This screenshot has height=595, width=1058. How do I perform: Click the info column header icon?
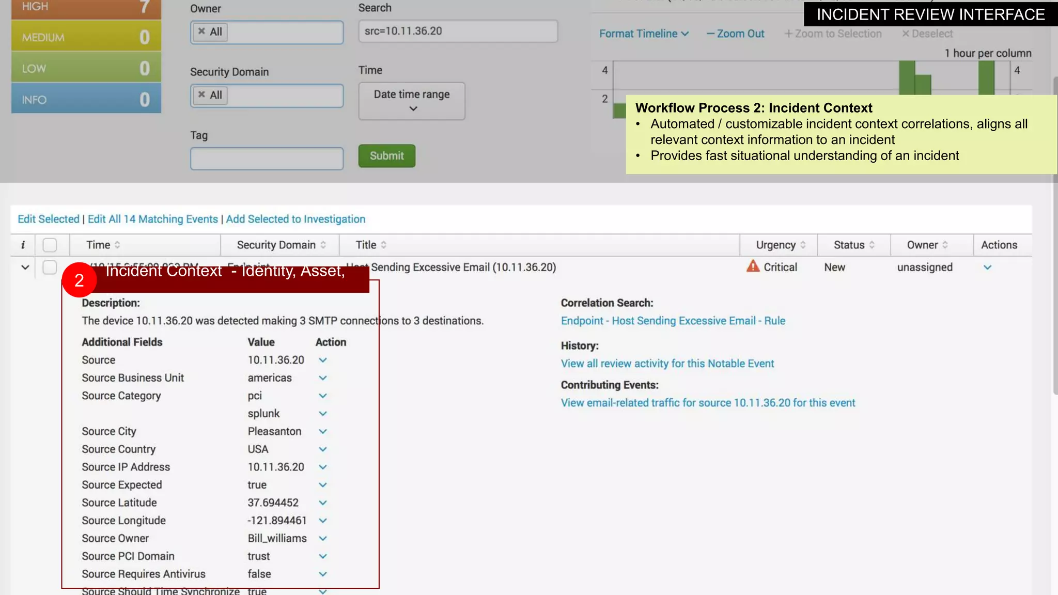point(23,245)
